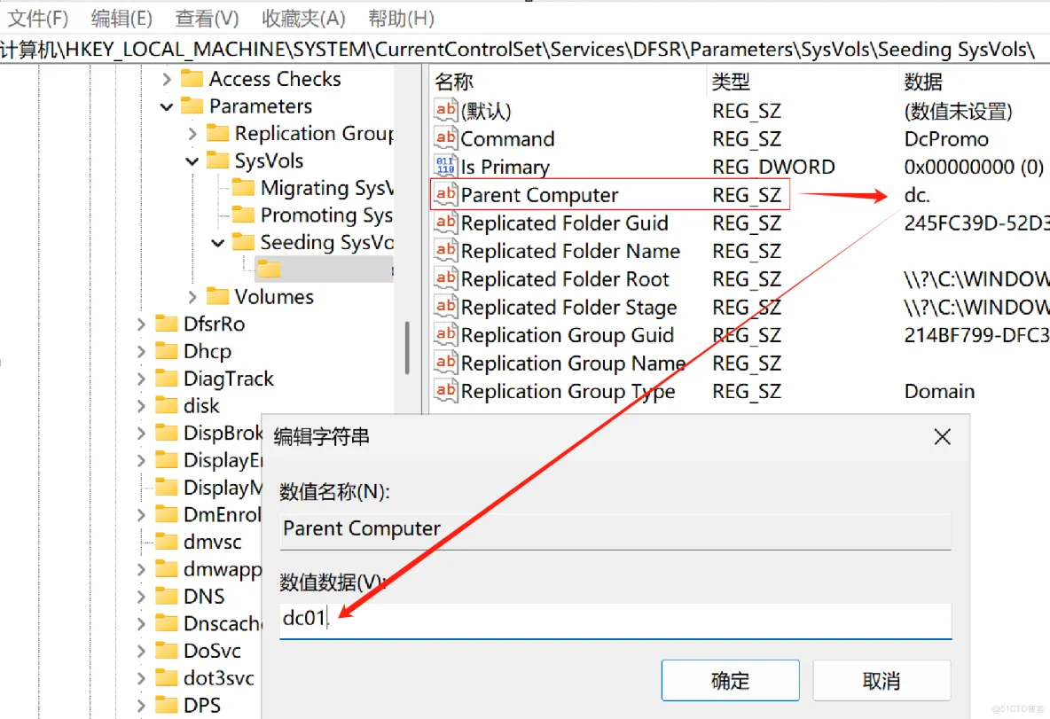Click the tree pane vertical scrollbar
Screen dimensions: 1050x719
click(x=406, y=348)
